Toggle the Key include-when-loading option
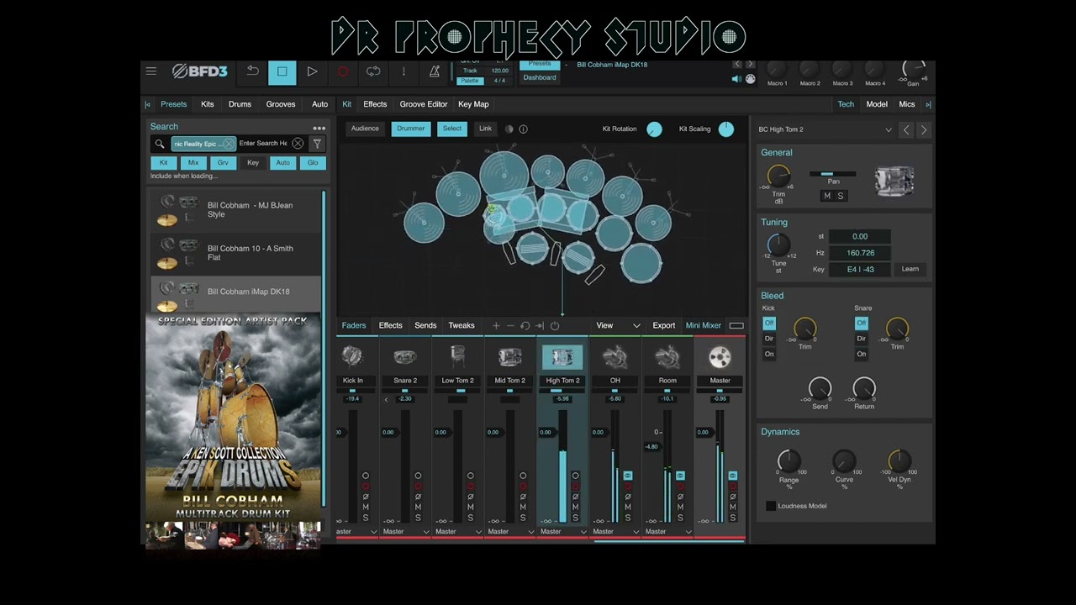The height and width of the screenshot is (605, 1076). [253, 163]
